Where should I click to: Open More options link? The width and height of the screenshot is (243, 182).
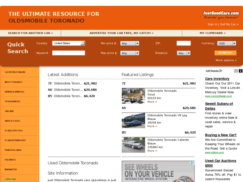(x=226, y=60)
